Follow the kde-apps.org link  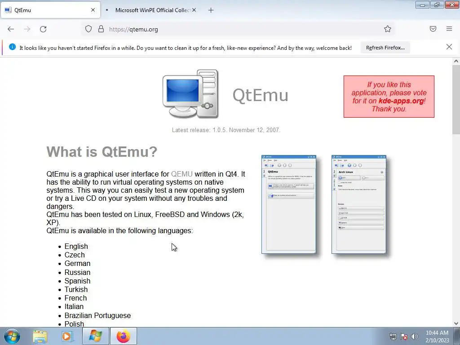[401, 101]
